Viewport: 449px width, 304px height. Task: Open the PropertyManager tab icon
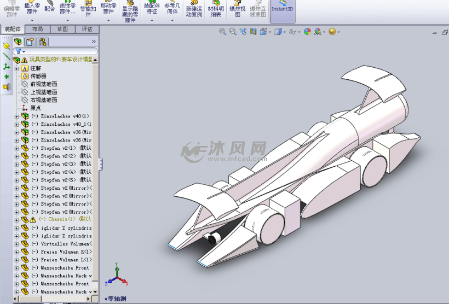30,42
